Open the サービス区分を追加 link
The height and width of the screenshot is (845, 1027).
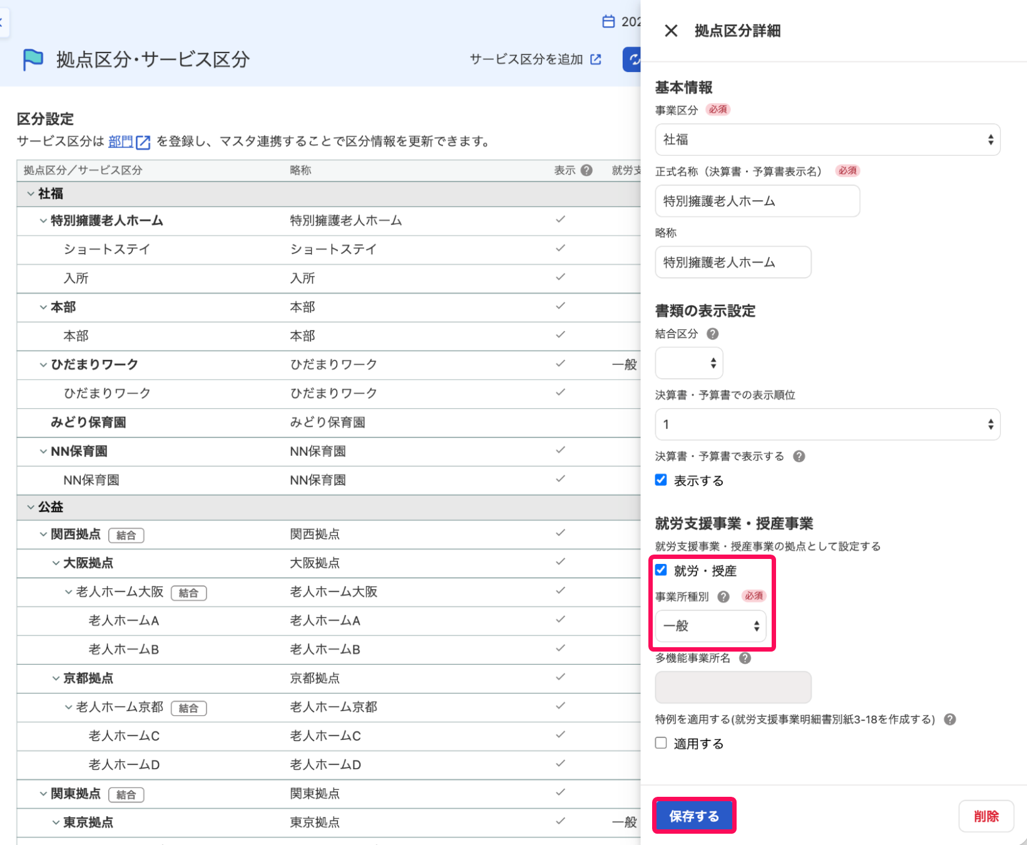536,59
